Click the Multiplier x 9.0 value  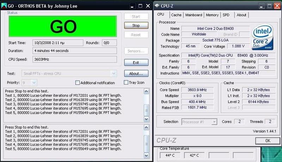(x=197, y=96)
